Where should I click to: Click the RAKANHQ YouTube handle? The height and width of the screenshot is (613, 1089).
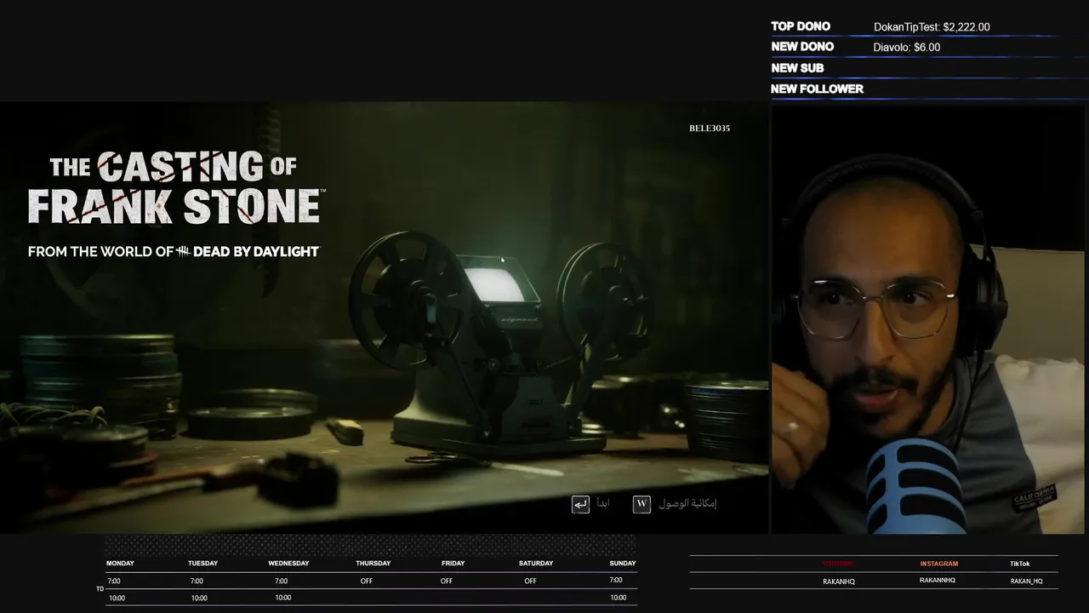tap(839, 581)
